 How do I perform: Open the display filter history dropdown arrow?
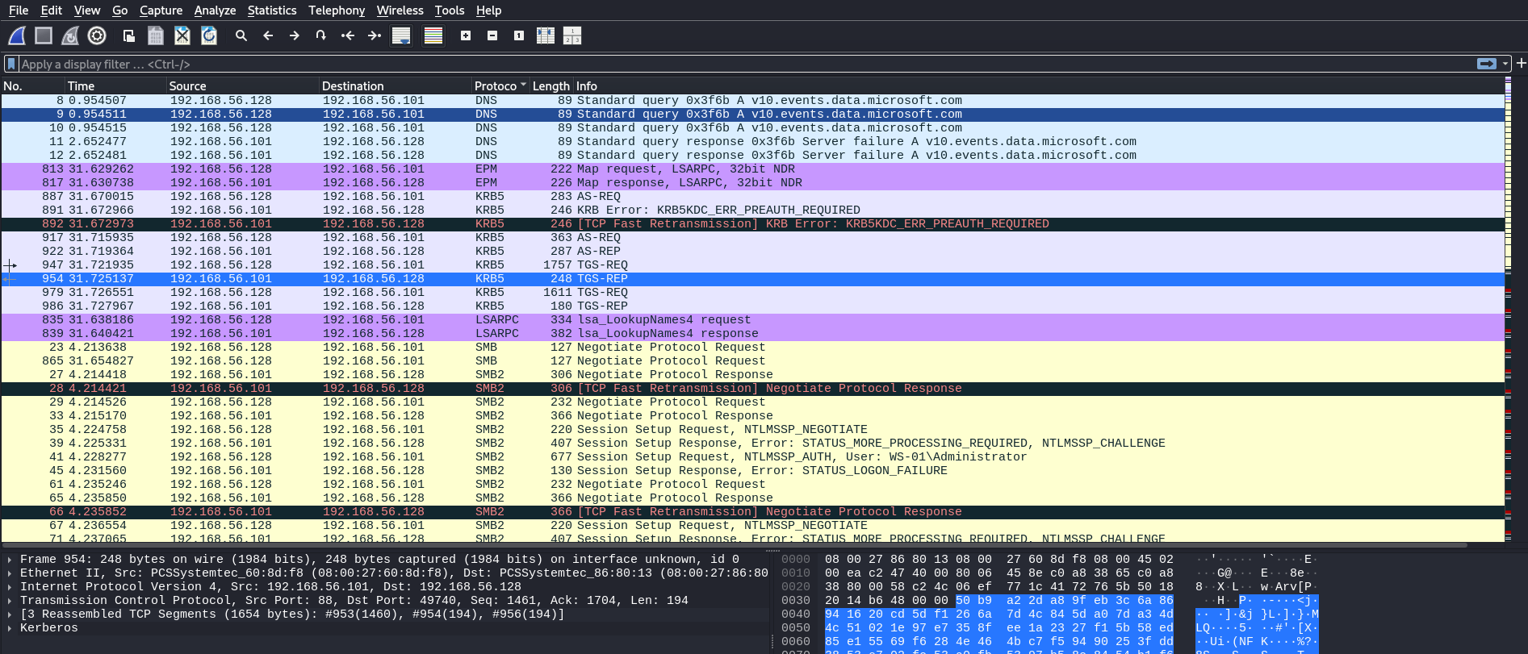point(1505,64)
